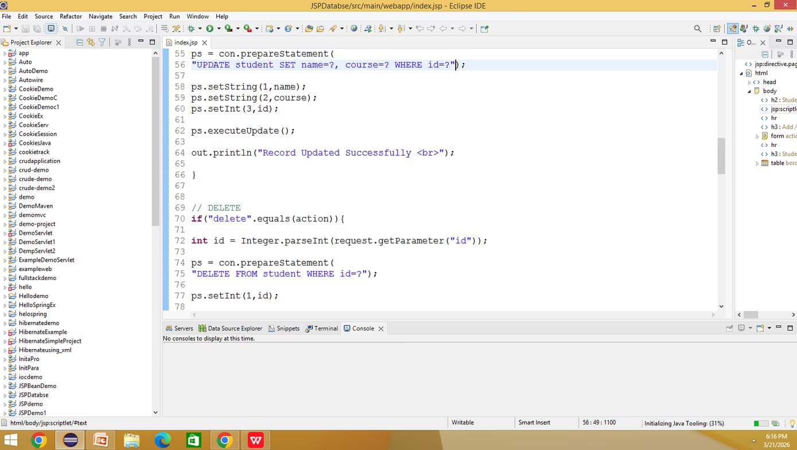Switch to the Terminal tab

coord(326,328)
